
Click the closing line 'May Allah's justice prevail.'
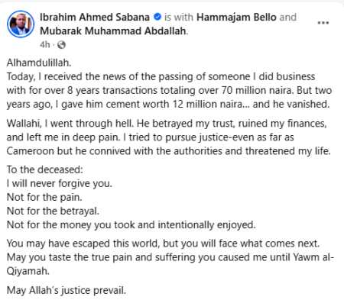[x=67, y=290]
